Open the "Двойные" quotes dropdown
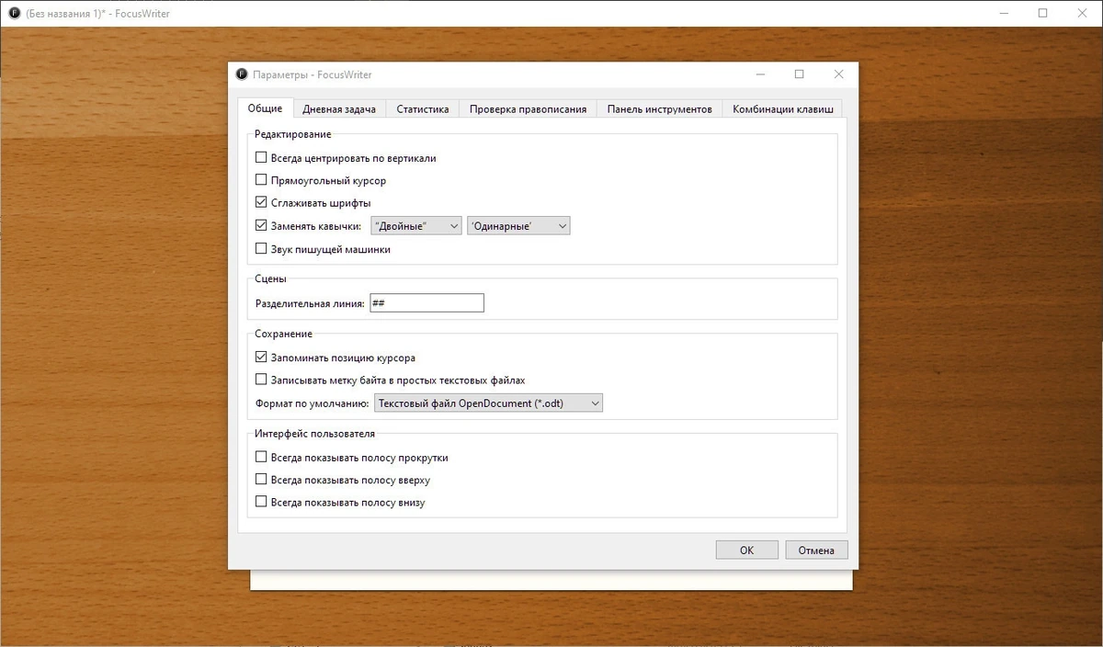The width and height of the screenshot is (1103, 647). point(415,225)
